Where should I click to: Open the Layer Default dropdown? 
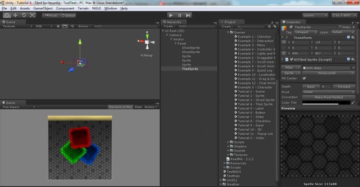(343, 32)
